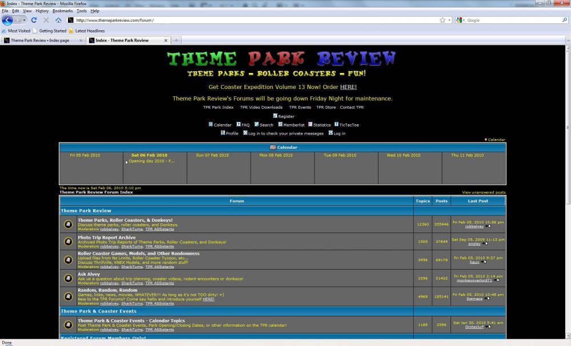Open the back button history dropdown arrow

click(24, 19)
